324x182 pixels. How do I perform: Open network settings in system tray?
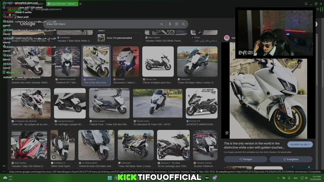pos(302,178)
